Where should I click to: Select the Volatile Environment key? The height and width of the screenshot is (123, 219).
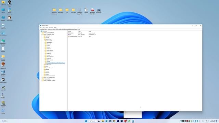click(x=50, y=76)
